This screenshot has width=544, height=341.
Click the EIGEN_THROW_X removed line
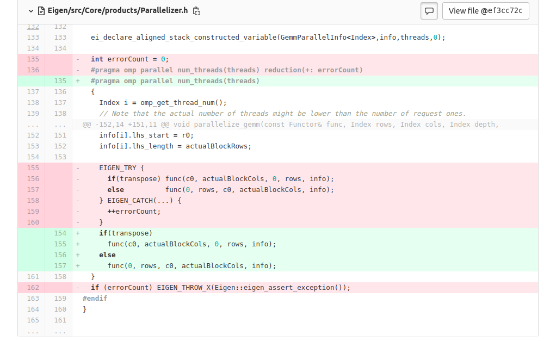pyautogui.click(x=218, y=287)
